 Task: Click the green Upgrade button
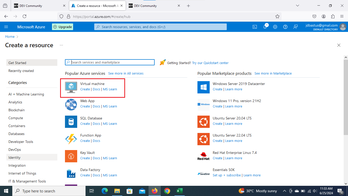click(63, 27)
